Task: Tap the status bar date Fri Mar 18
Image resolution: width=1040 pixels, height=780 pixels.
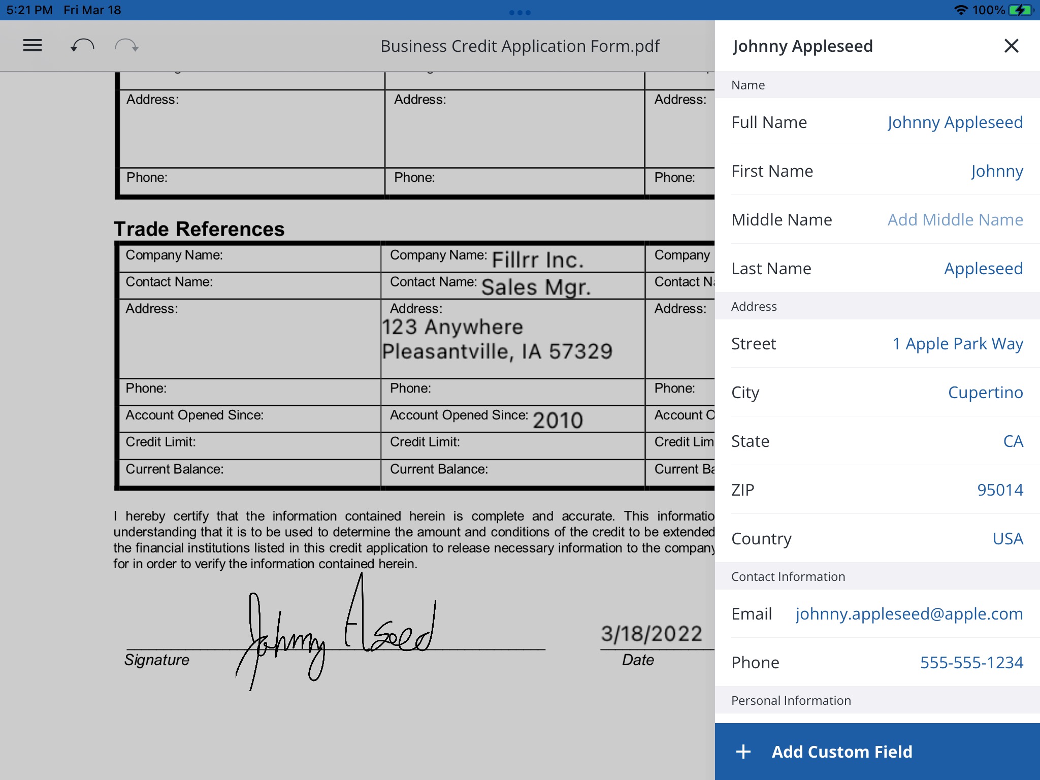Action: (x=92, y=10)
